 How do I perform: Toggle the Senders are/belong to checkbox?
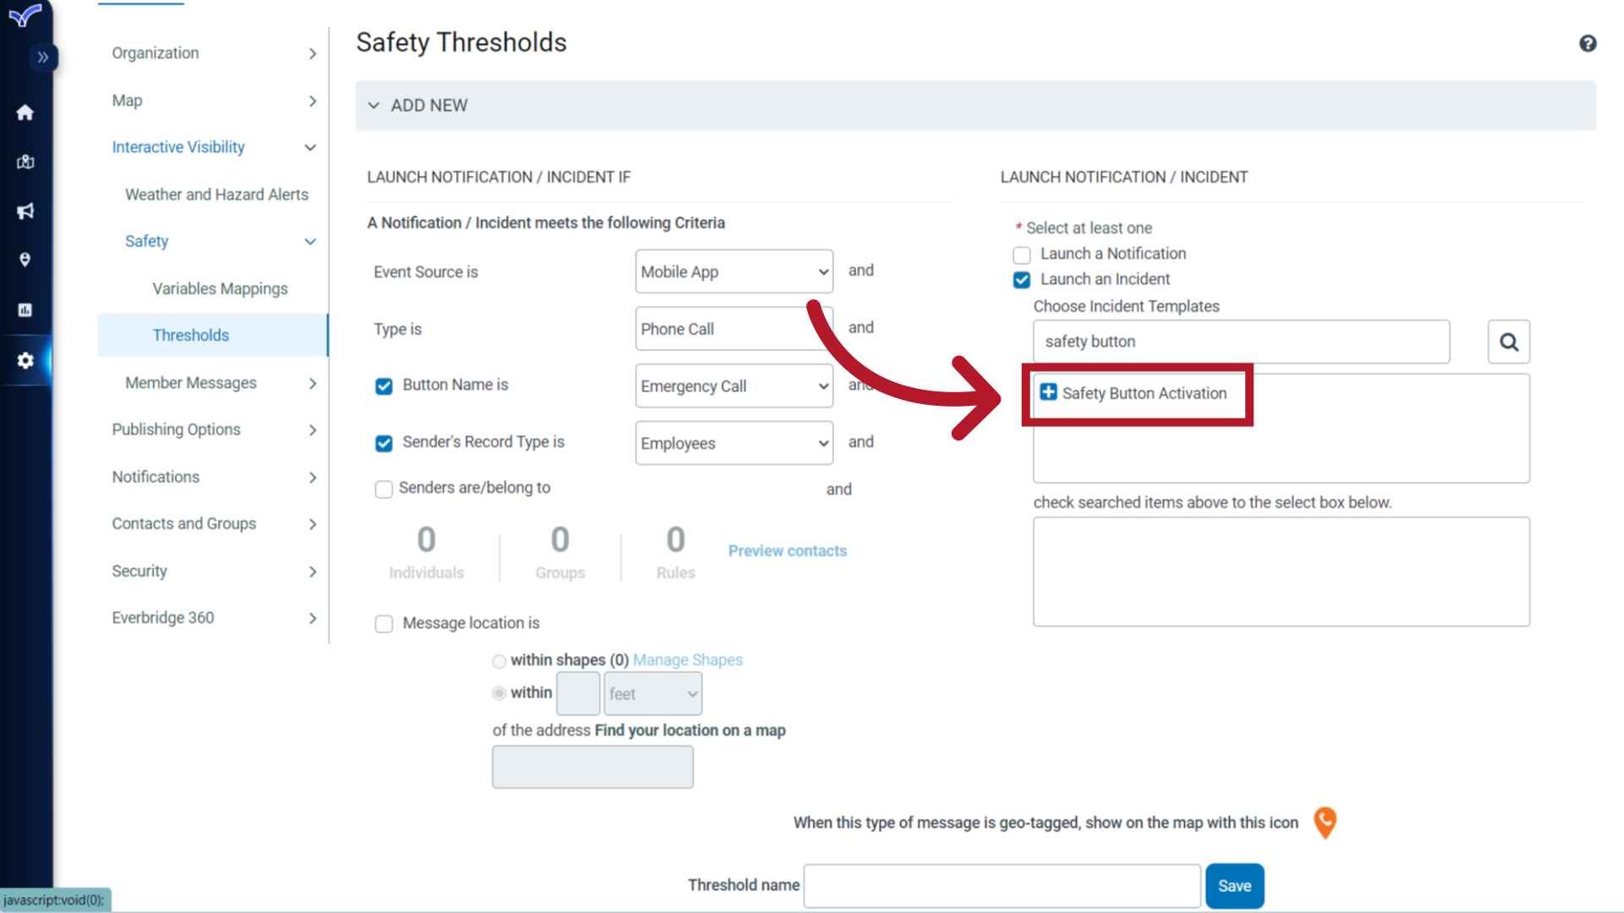click(385, 489)
